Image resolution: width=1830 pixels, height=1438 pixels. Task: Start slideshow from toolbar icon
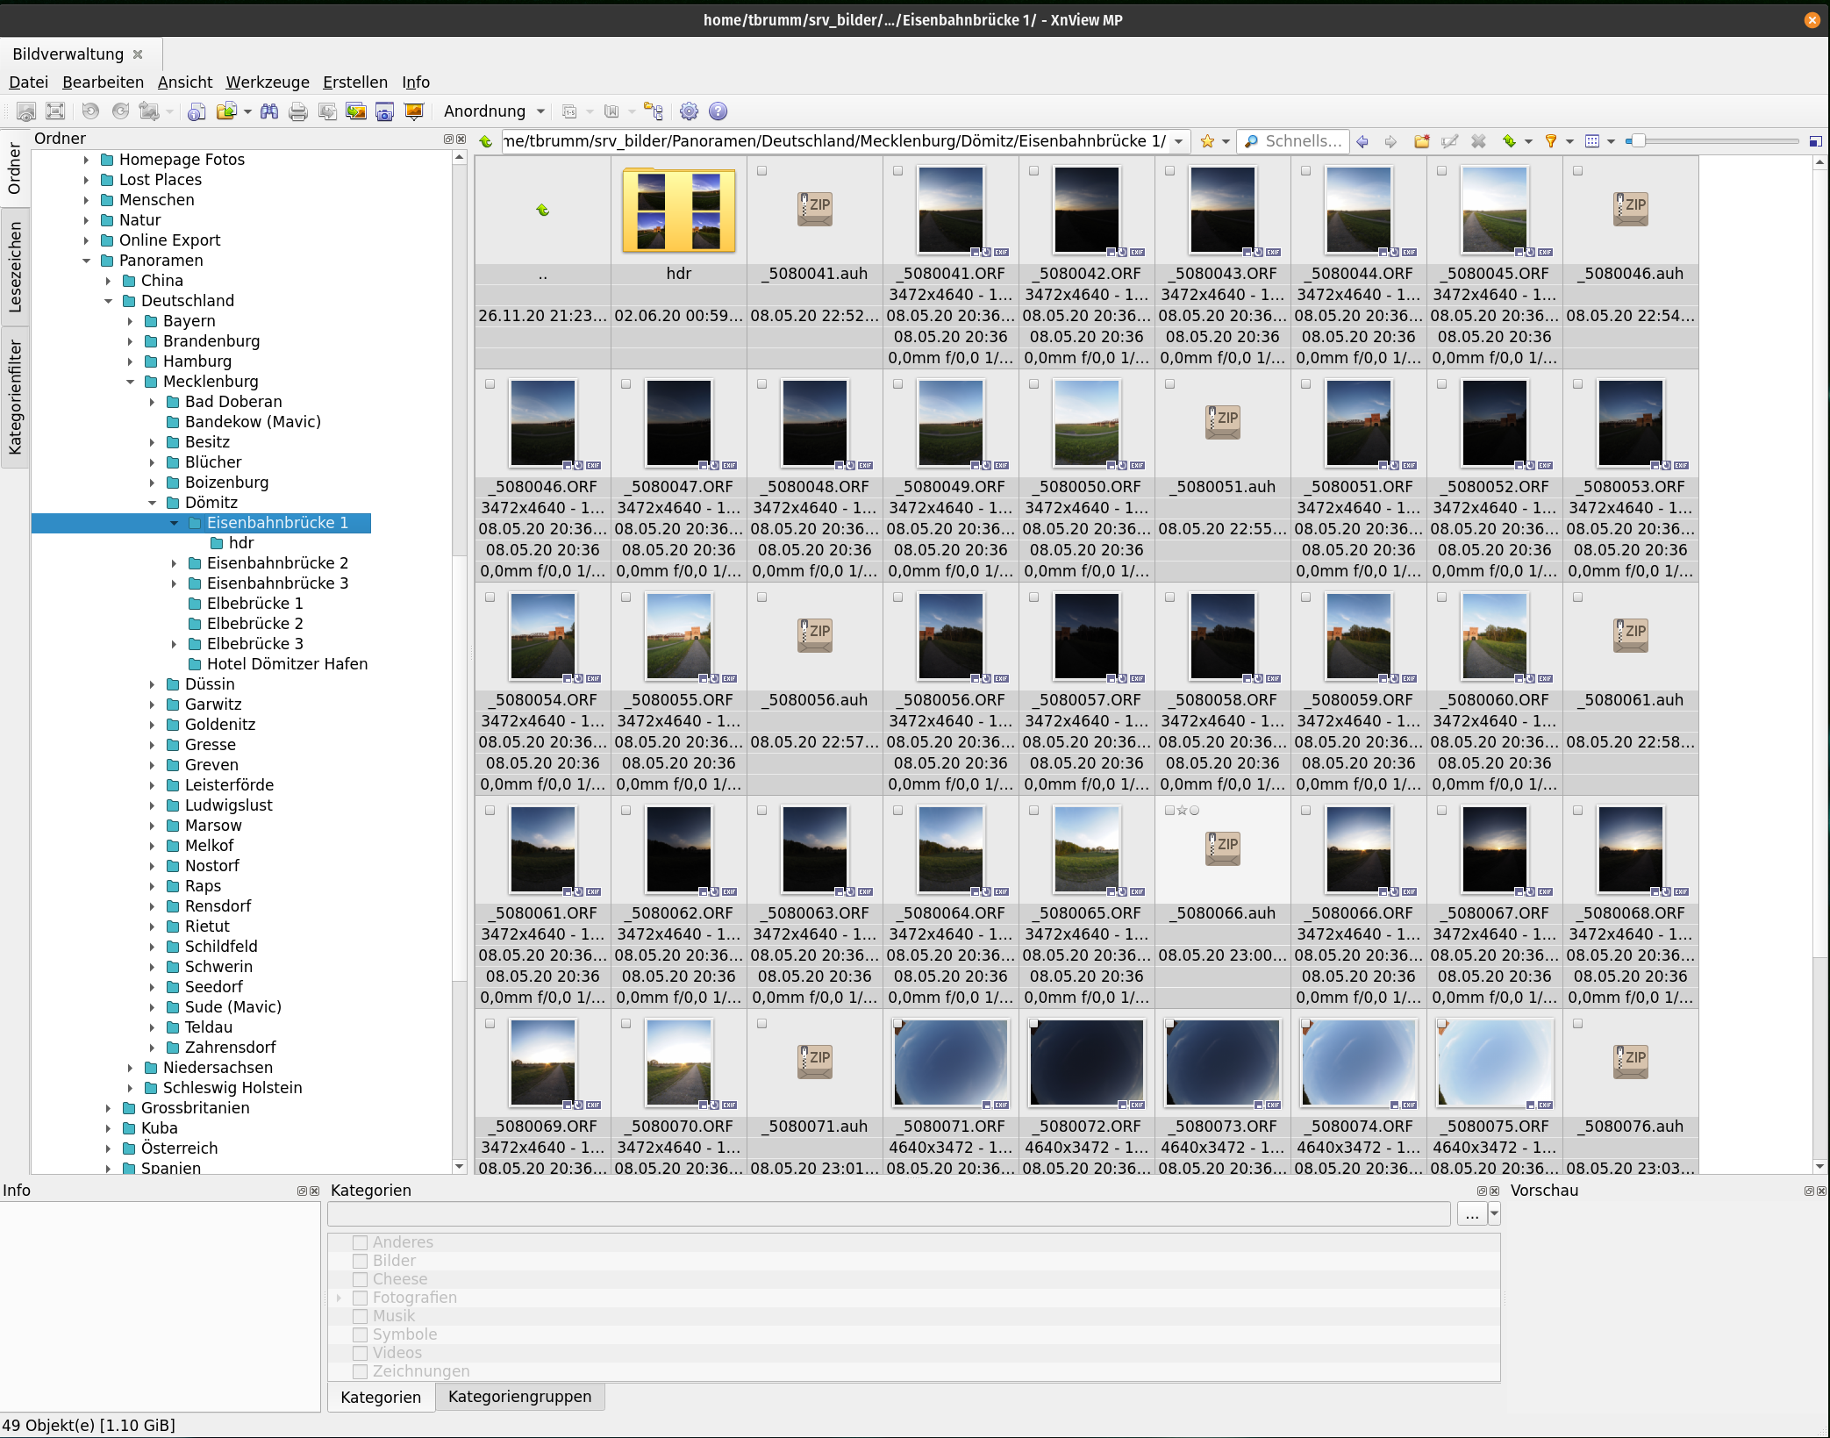pyautogui.click(x=414, y=111)
